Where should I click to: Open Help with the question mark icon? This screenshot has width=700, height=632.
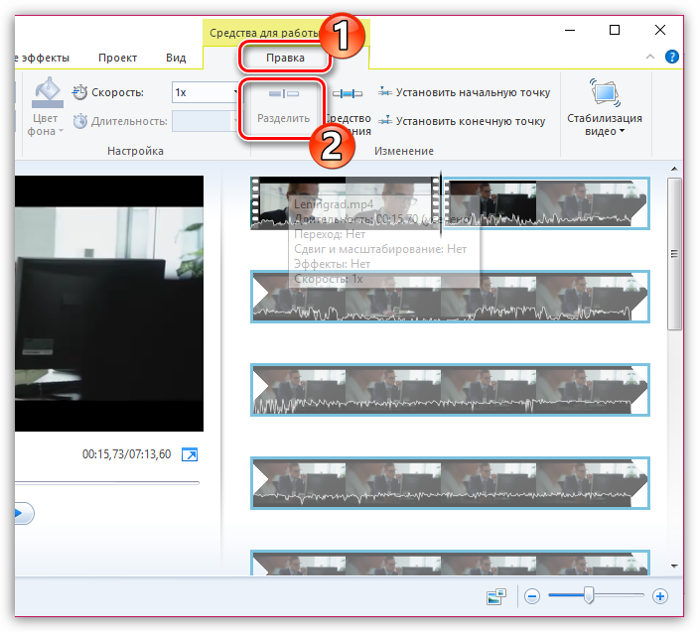click(x=672, y=57)
